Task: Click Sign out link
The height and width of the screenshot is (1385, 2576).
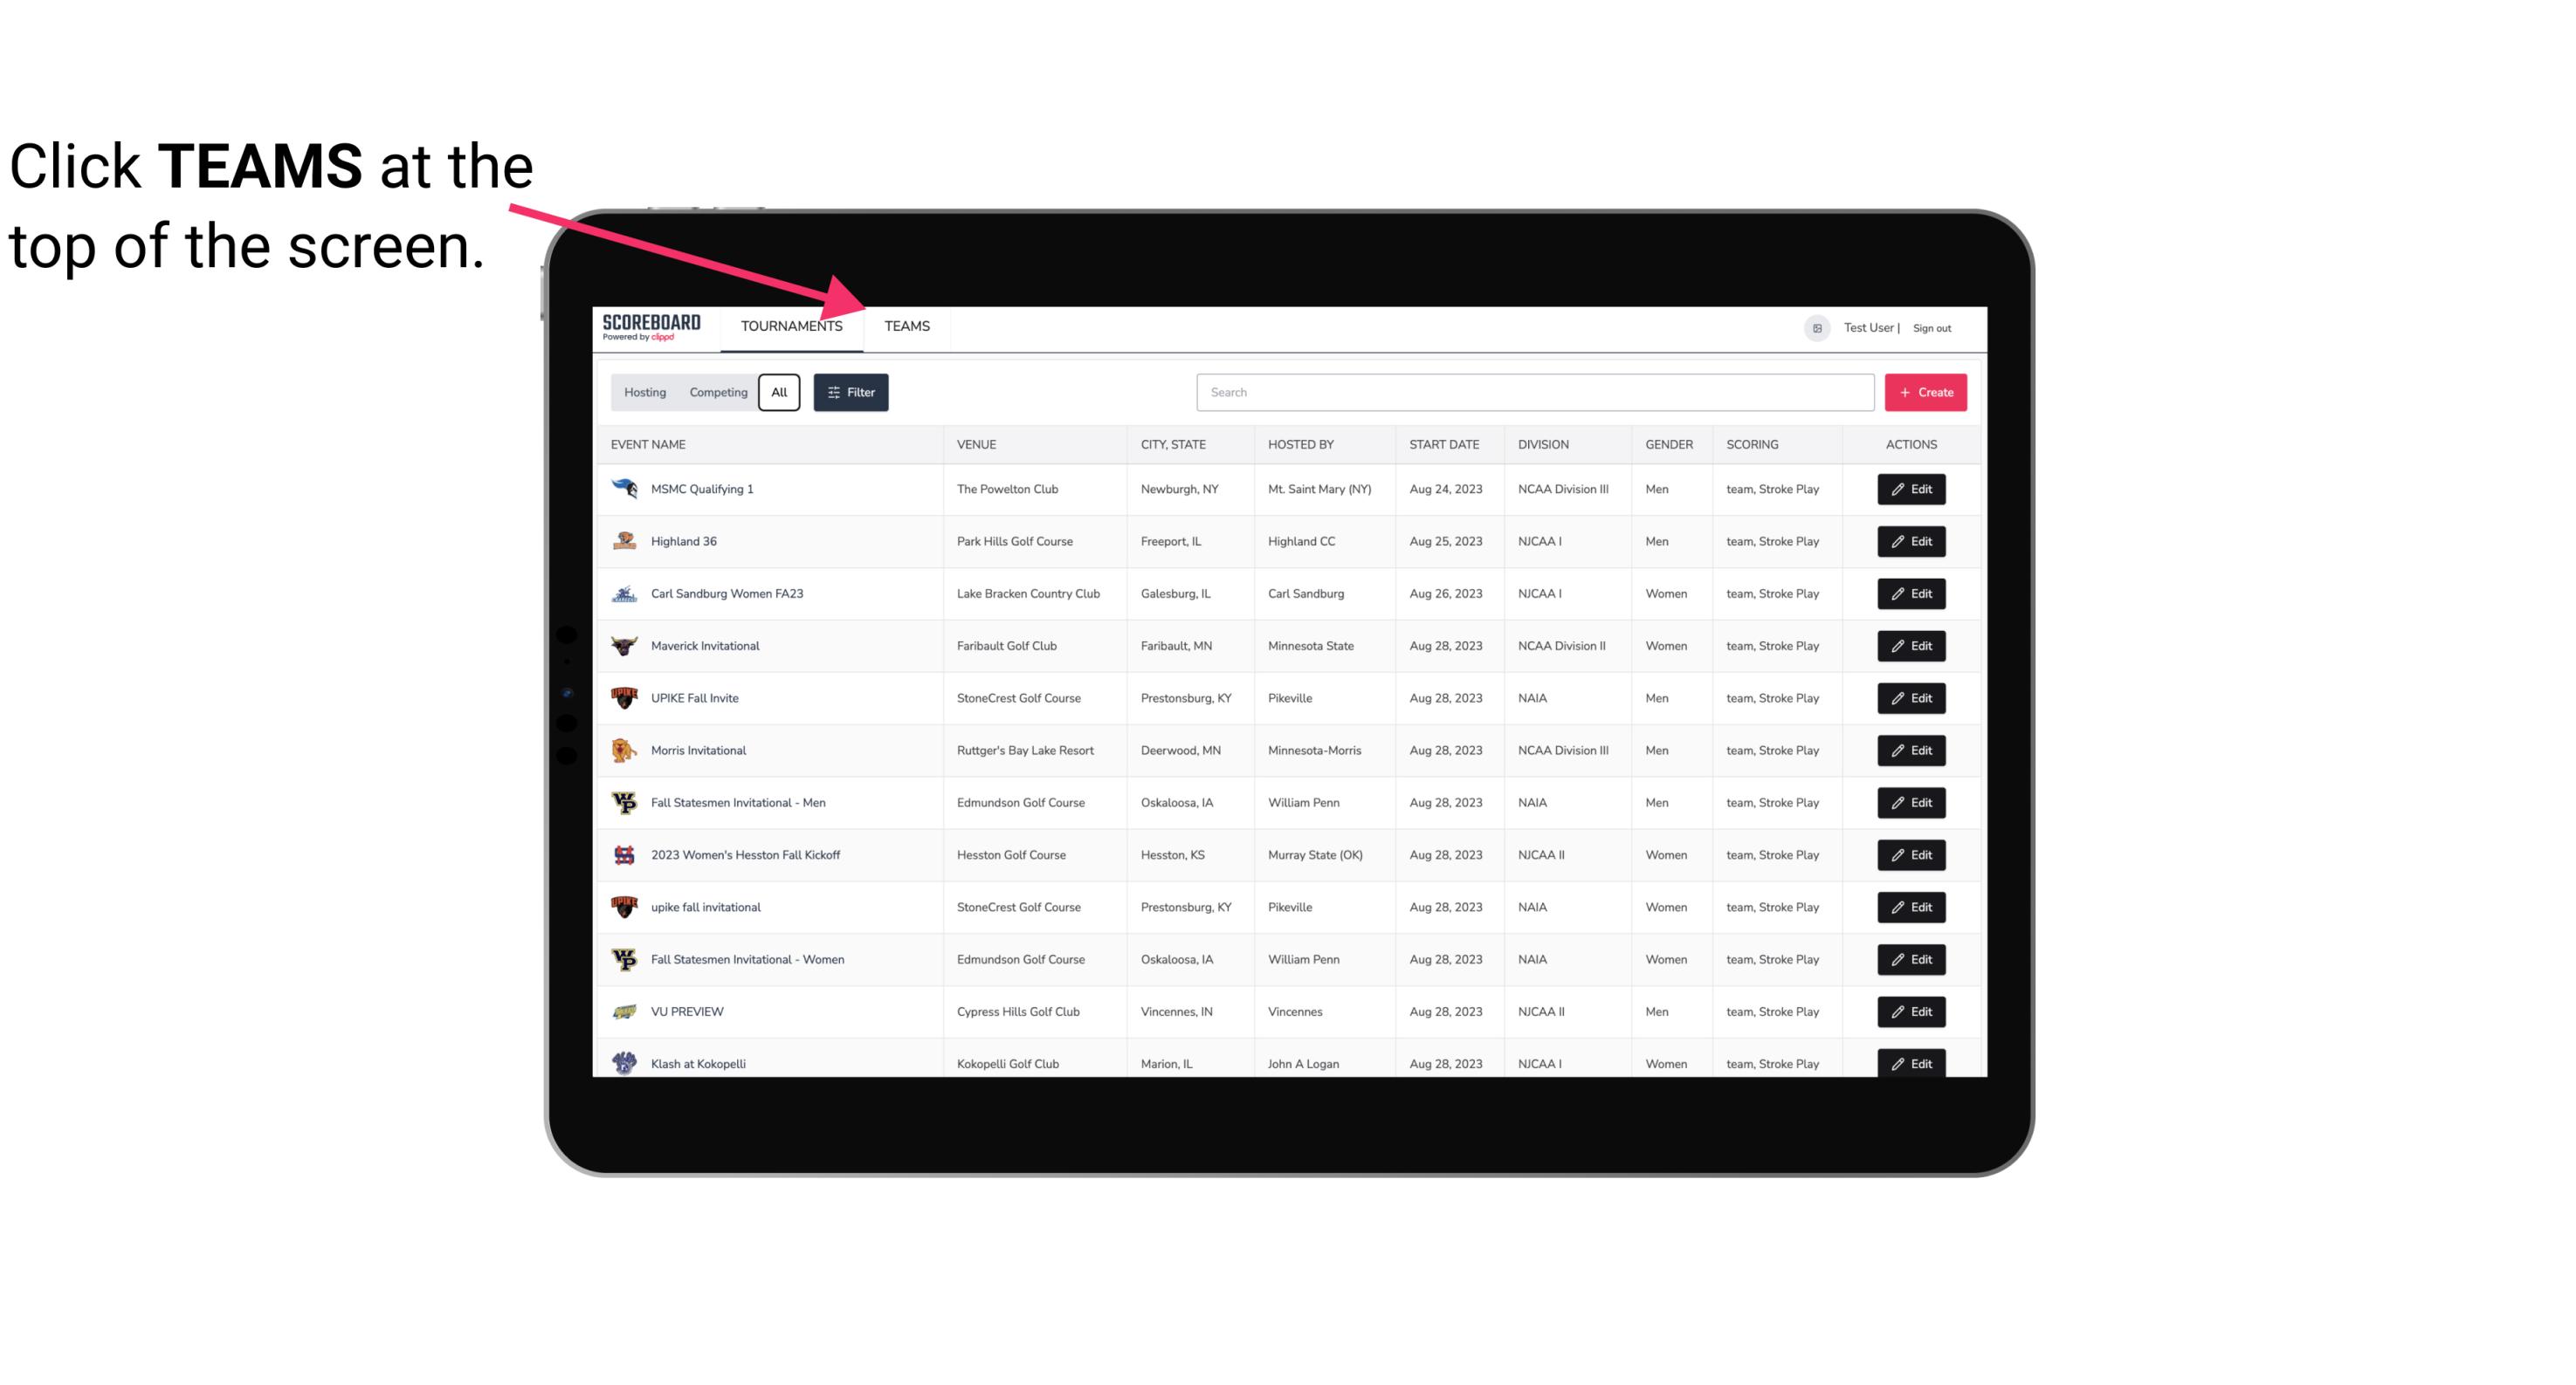Action: coord(1932,326)
